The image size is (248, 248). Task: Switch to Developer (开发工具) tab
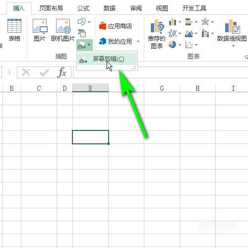click(194, 8)
